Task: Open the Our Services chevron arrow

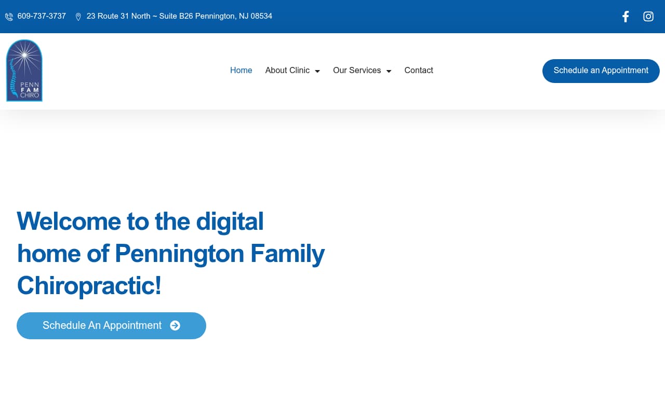Action: click(x=389, y=71)
